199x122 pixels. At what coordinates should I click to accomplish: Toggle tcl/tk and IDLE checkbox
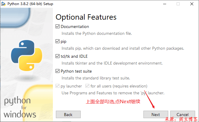57,56
